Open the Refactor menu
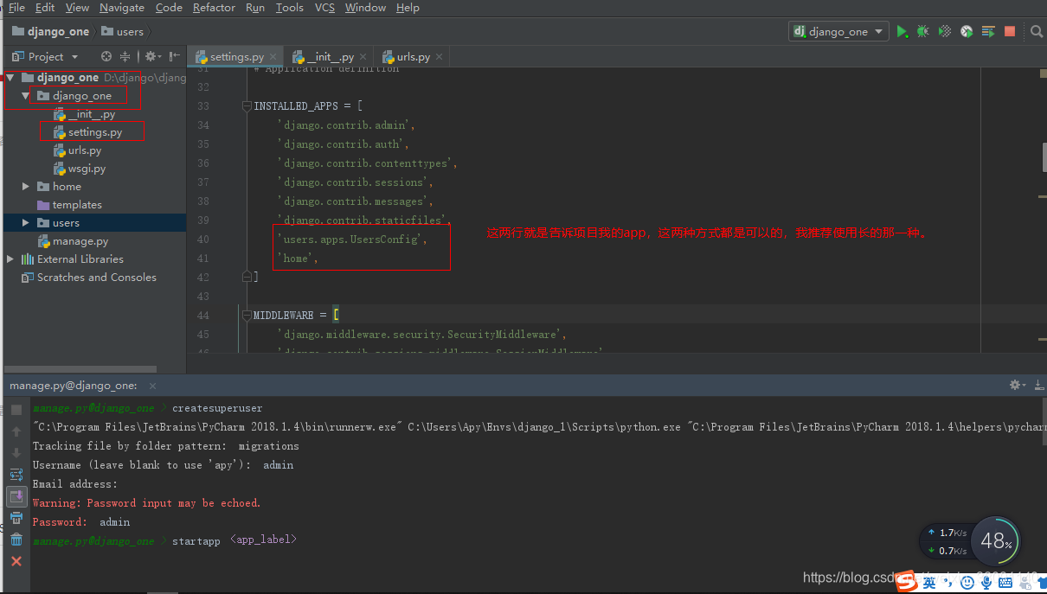Screen dimensions: 1047x594 point(214,8)
